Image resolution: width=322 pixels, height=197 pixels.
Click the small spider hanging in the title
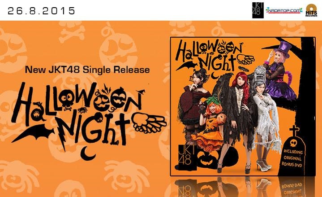82,110
